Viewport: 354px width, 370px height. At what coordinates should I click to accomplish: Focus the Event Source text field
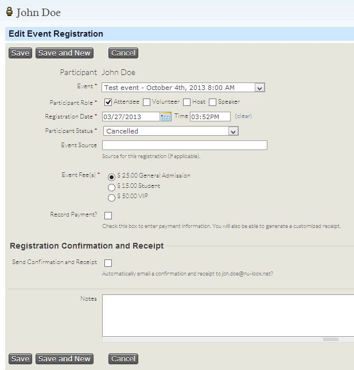coord(184,145)
